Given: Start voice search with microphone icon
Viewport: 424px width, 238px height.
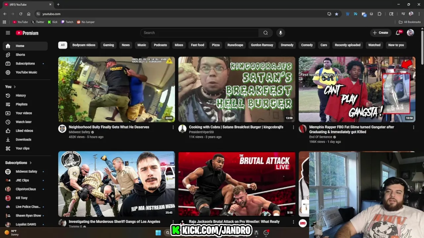Looking at the screenshot, I should coord(281,33).
